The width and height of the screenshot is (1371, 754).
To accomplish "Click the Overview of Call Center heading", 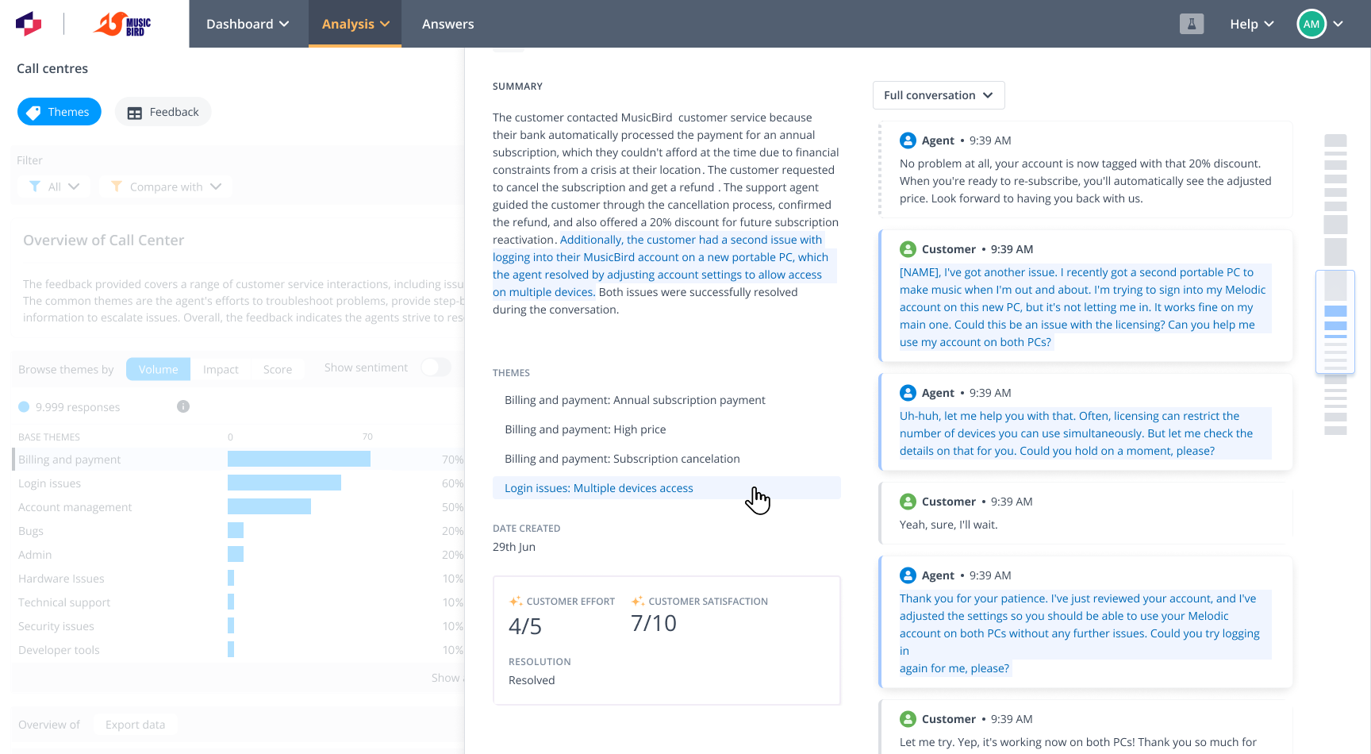I will click(103, 240).
